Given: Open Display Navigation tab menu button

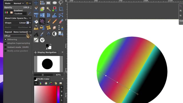Looking at the screenshot, I should [x=62, y=52].
